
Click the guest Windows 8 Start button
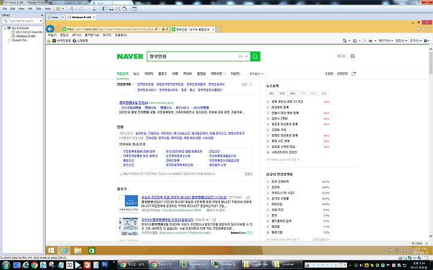click(51, 250)
